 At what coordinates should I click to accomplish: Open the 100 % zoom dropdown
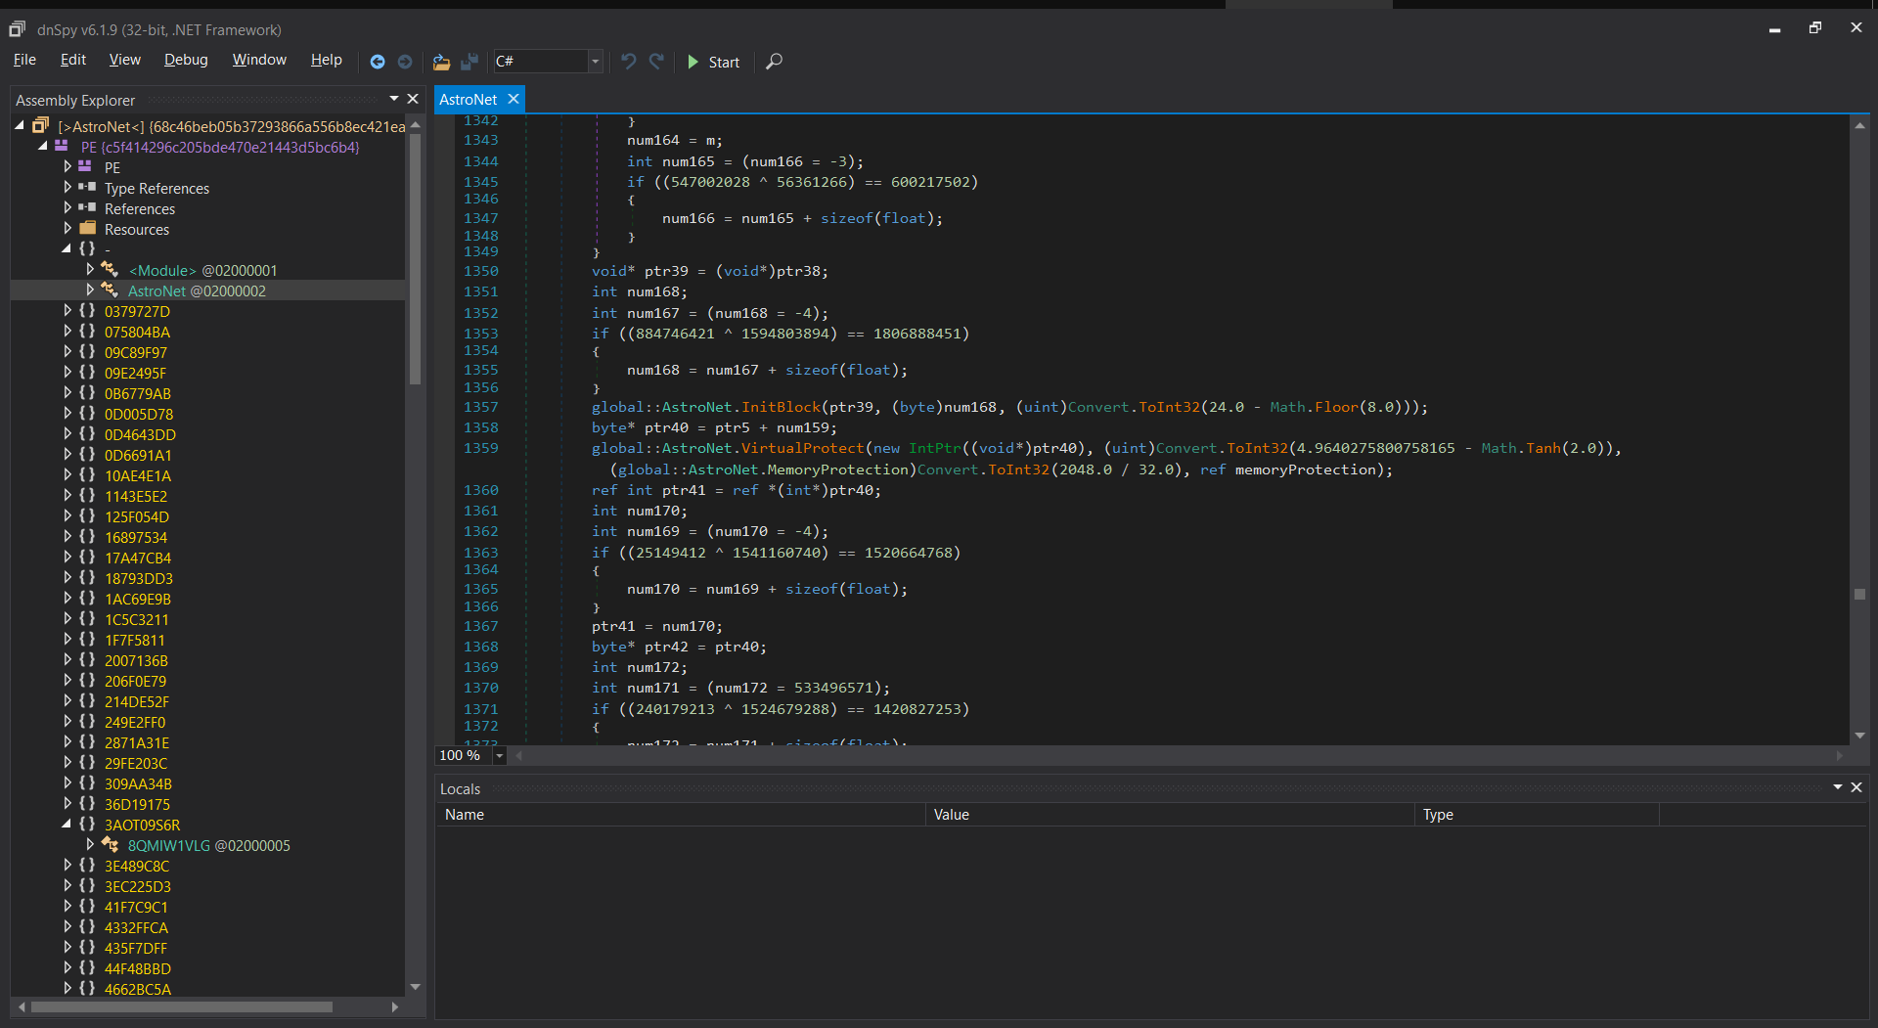tap(500, 755)
